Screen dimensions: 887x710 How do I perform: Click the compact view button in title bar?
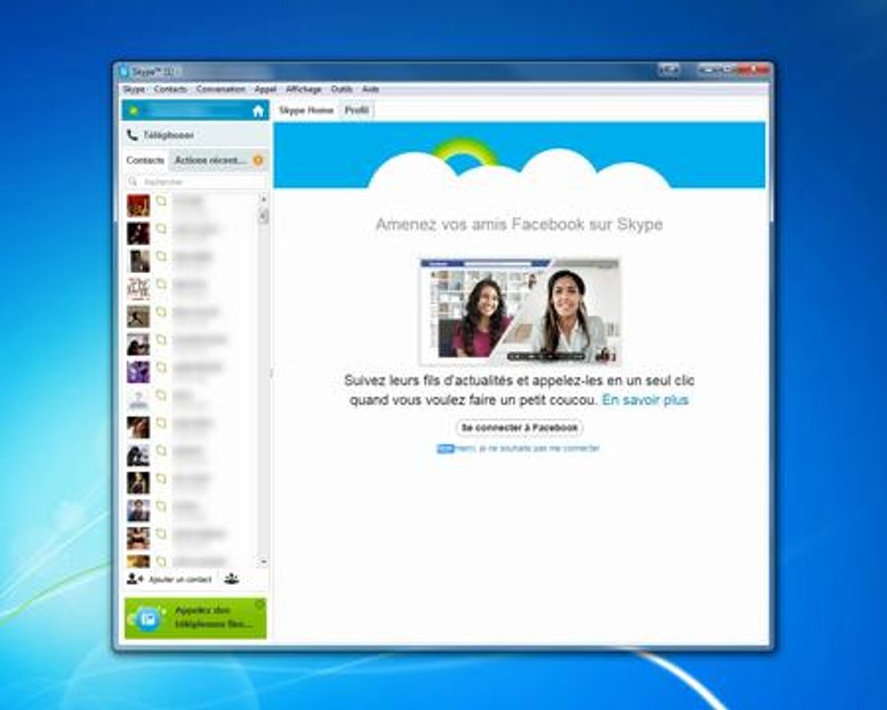click(x=668, y=69)
